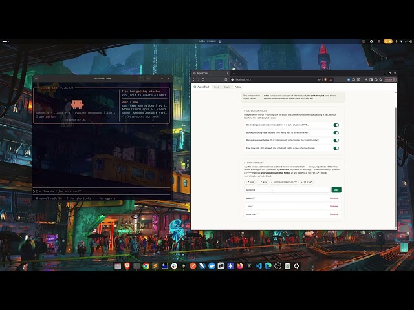Remove the secrets/** denylist entry
414x310 pixels.
pos(334,214)
